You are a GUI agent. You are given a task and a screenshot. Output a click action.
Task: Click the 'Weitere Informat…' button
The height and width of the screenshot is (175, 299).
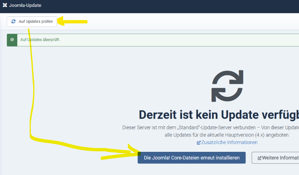[x=275, y=158]
